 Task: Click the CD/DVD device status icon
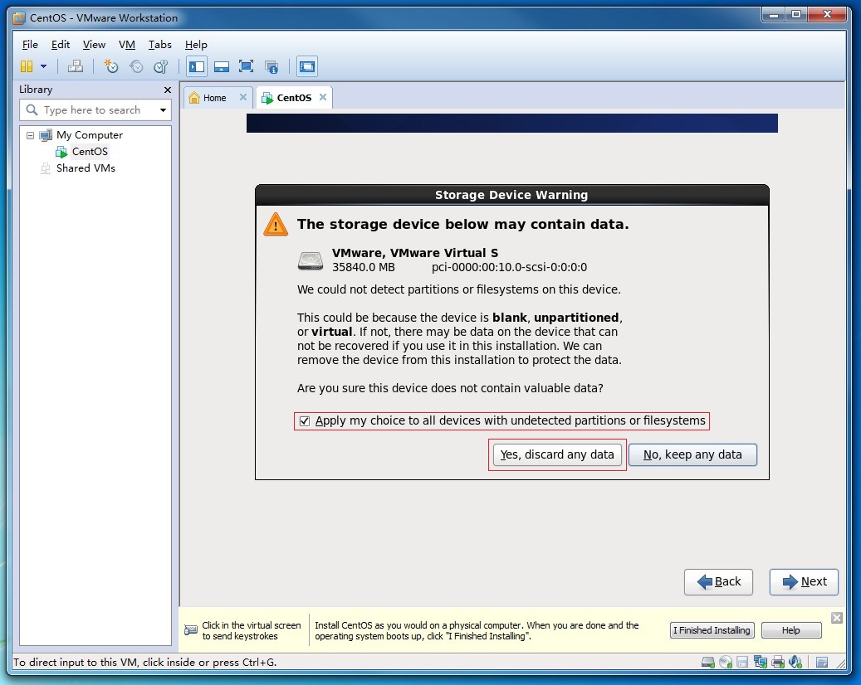(x=726, y=662)
